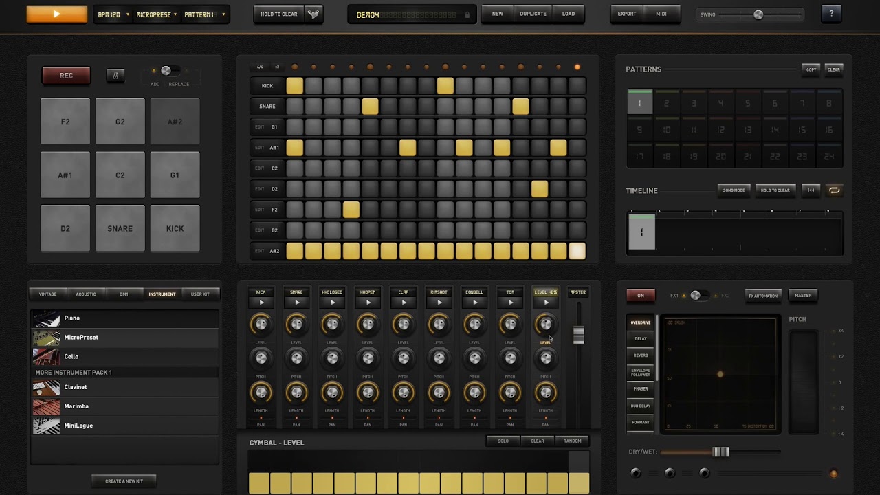Select the Clavinet instrument icon
880x495 pixels.
pos(47,387)
